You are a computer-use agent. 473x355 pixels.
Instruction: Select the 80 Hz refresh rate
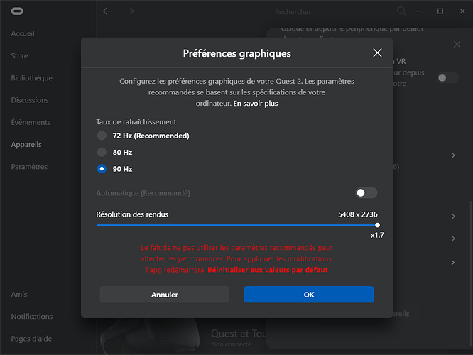(102, 152)
